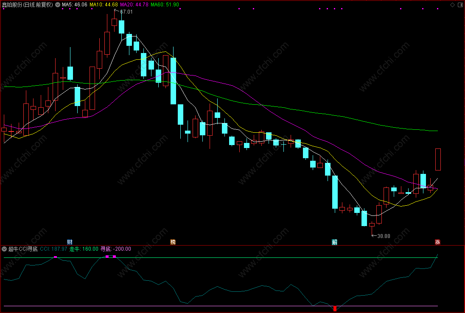Click the MA20: 44.78 label
Screen dimensions: 465x313
tap(134, 5)
